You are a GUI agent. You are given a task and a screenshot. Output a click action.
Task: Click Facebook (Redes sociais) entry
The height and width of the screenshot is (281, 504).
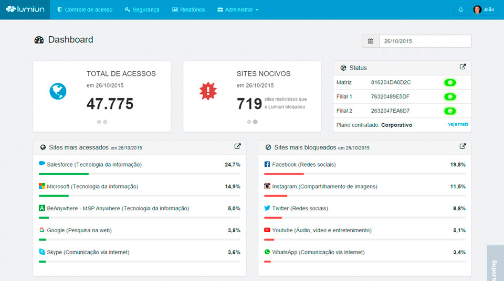pos(304,165)
